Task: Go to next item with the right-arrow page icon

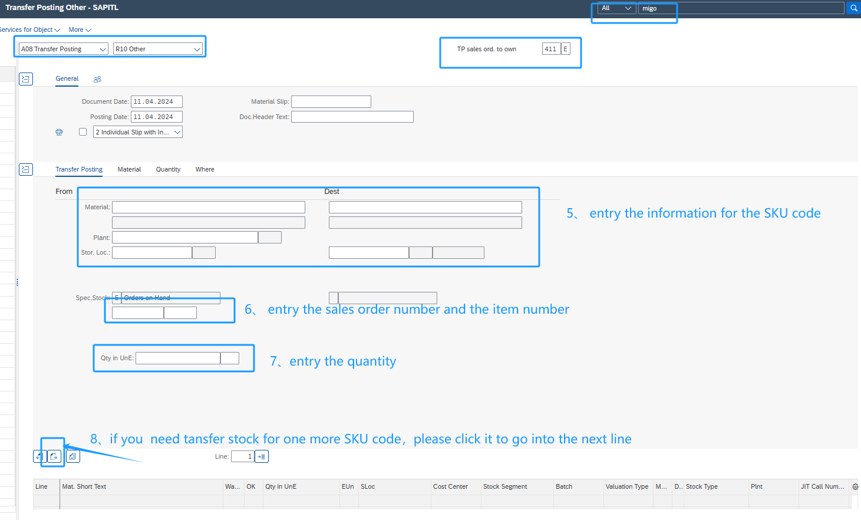Action: coord(54,456)
